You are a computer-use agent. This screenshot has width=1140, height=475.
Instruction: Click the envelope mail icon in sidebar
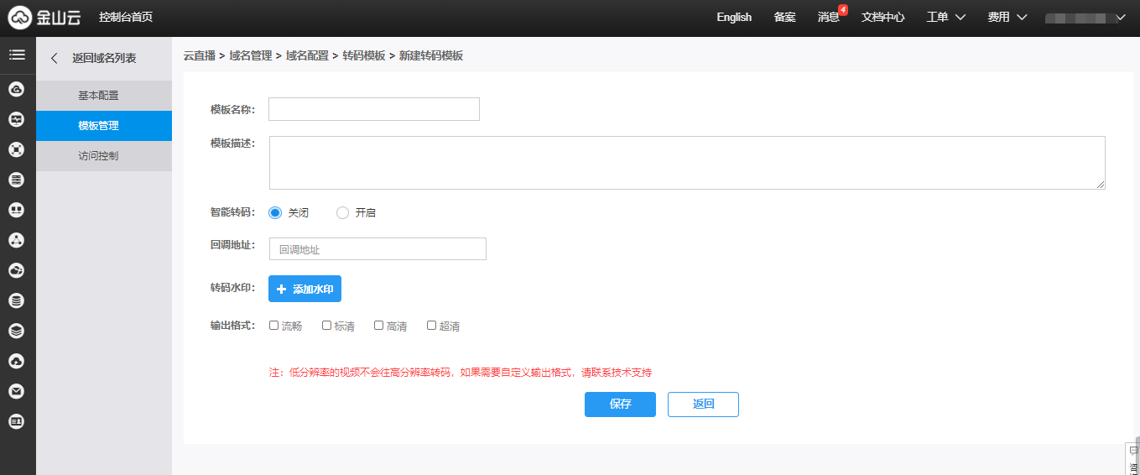pos(16,391)
